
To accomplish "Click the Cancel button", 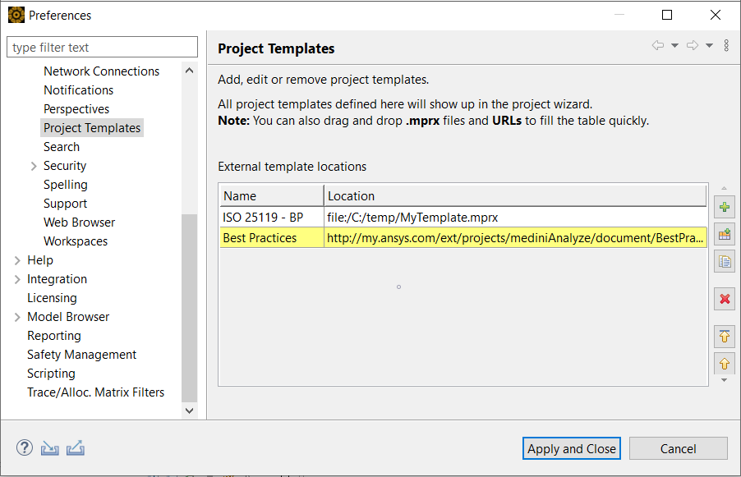I will point(678,448).
